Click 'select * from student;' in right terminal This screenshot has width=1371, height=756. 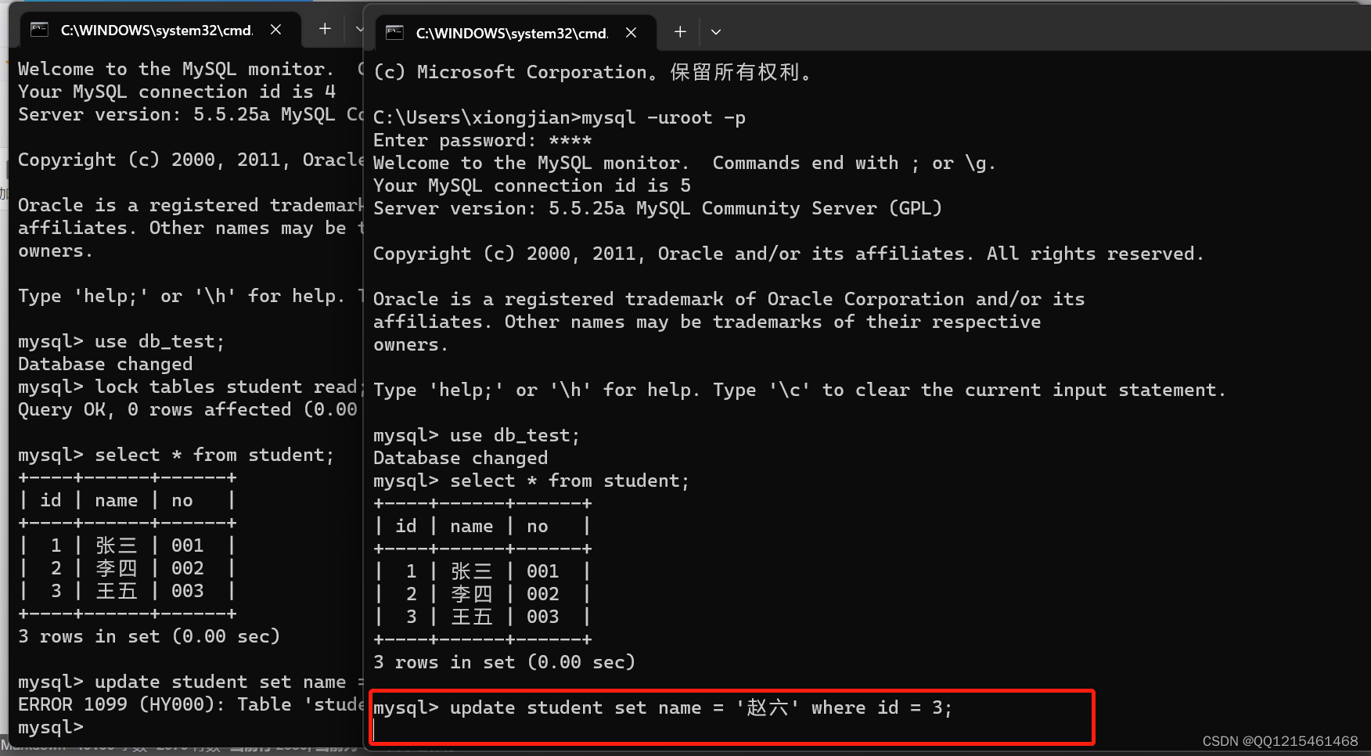pyautogui.click(x=570, y=481)
